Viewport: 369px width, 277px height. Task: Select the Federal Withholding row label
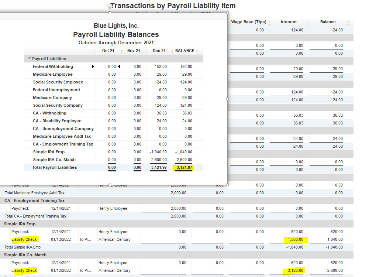53,66
